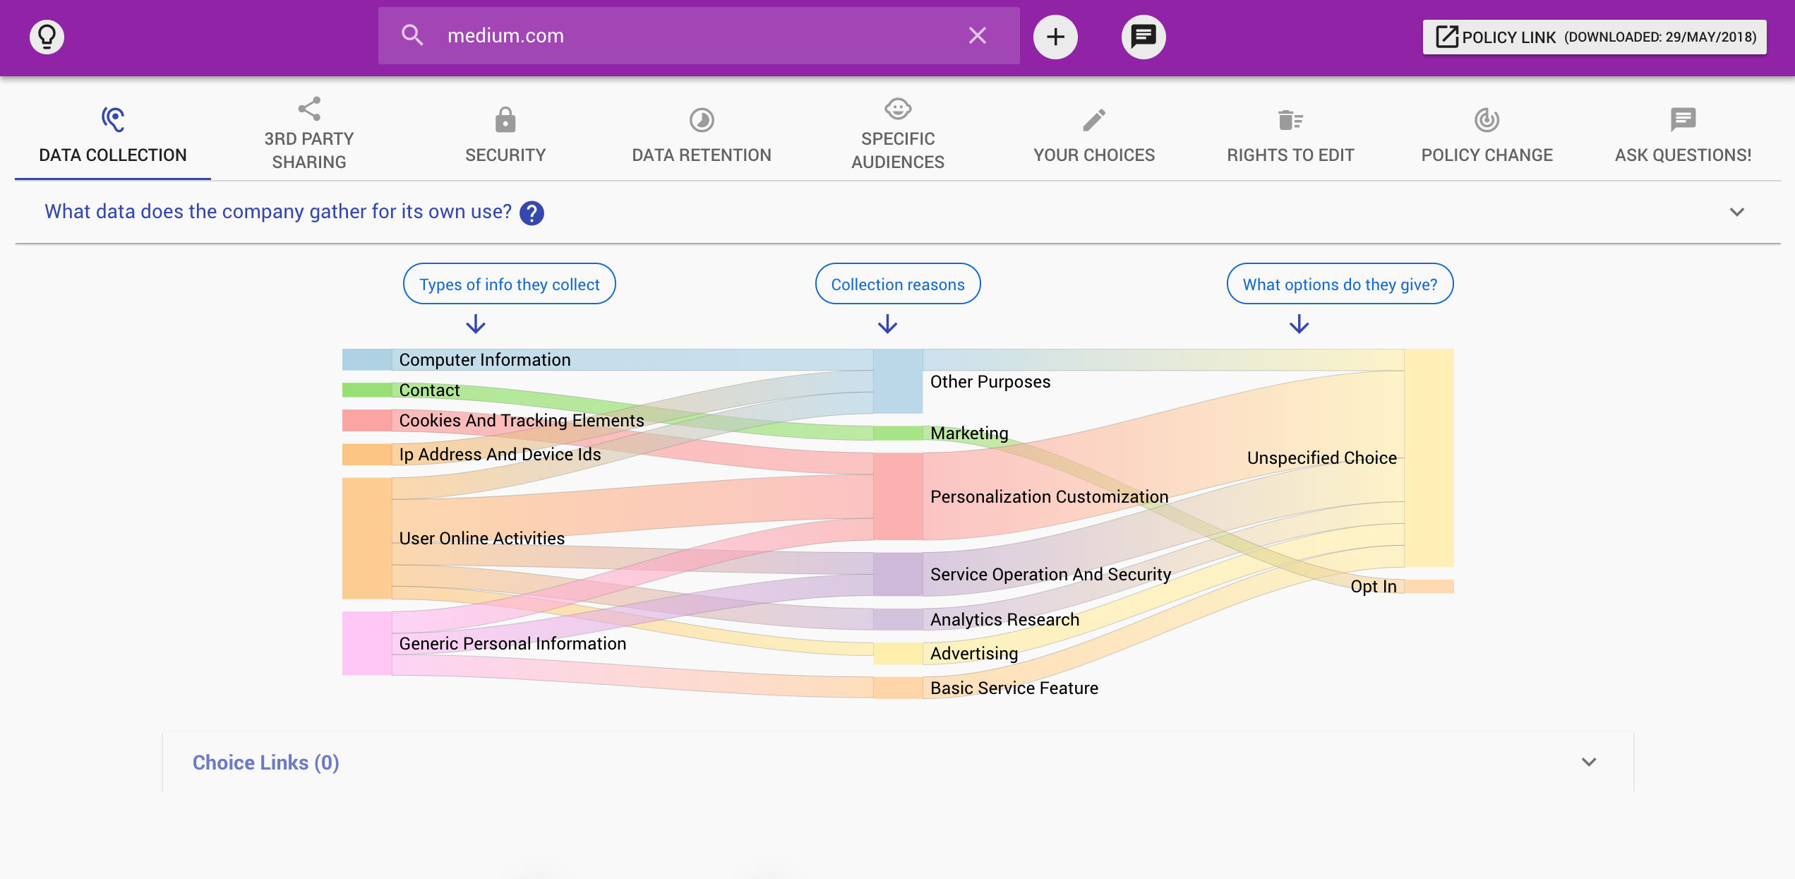
Task: Expand the Choice Links section
Action: [x=1588, y=762]
